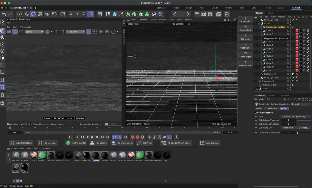The height and width of the screenshot is (188, 312).
Task: Select RS Camera 1x1 object
Action: [x=269, y=85]
